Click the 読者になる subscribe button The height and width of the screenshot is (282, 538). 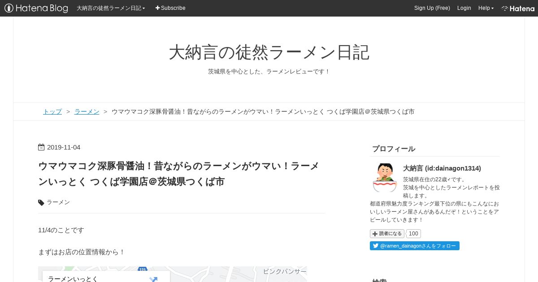click(x=387, y=234)
